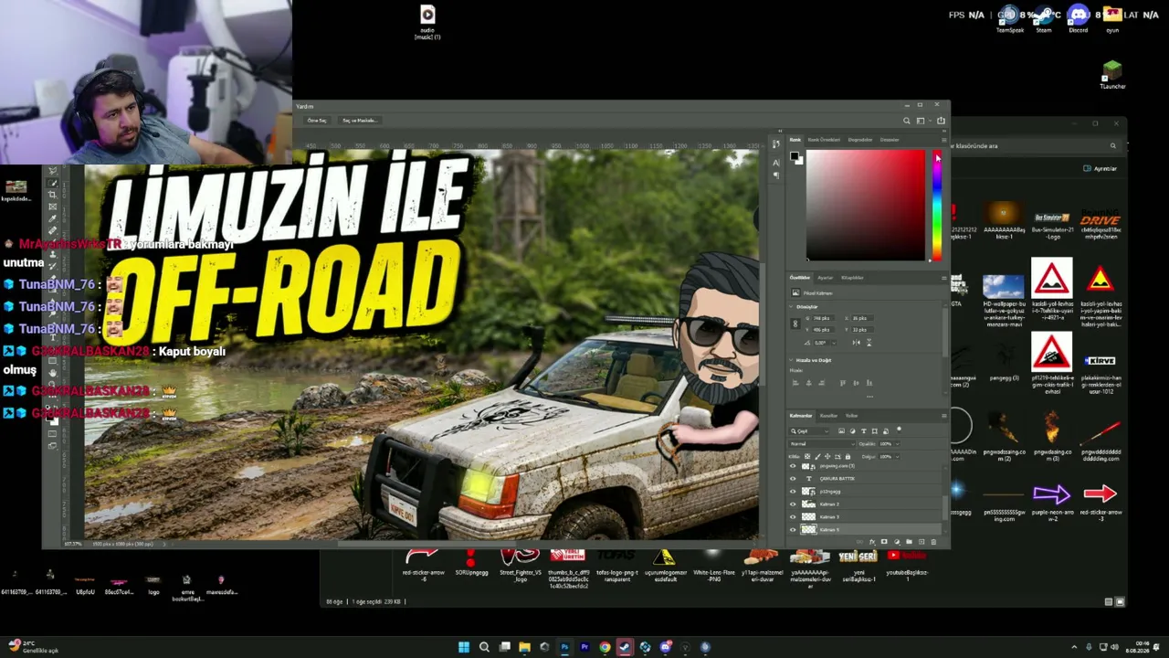The height and width of the screenshot is (658, 1169).
Task: Click the delete layer trash icon
Action: [932, 542]
